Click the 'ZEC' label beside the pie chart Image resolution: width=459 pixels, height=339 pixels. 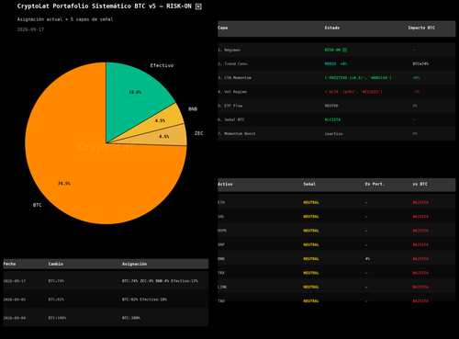pos(199,133)
